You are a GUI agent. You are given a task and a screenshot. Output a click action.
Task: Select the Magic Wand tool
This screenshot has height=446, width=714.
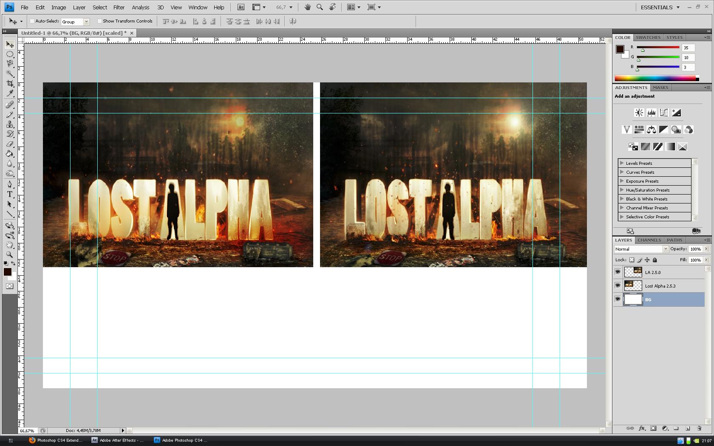pyautogui.click(x=10, y=73)
